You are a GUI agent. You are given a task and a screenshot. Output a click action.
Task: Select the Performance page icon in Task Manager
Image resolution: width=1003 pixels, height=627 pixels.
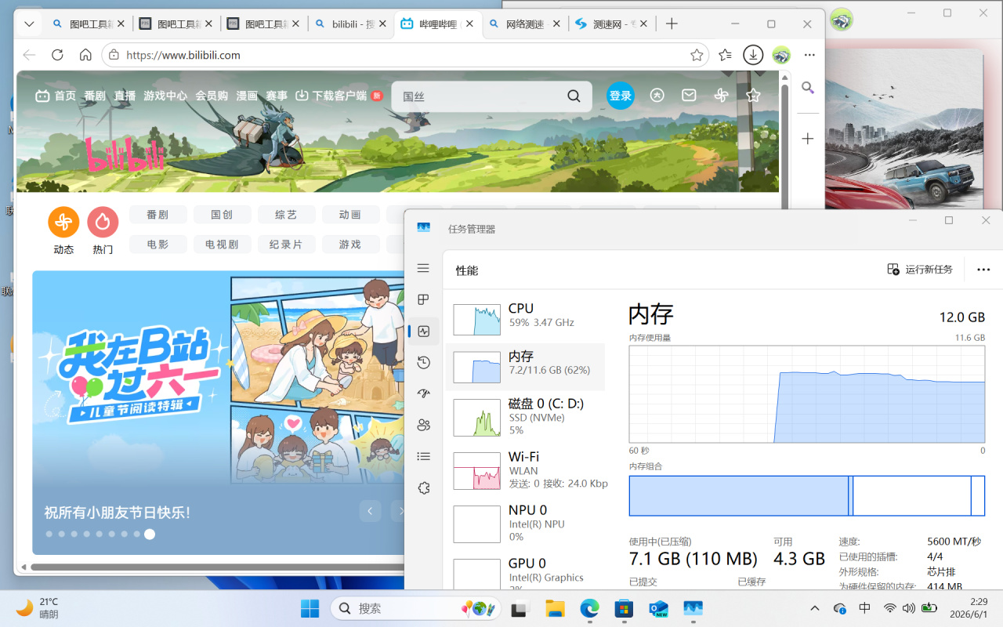coord(423,331)
